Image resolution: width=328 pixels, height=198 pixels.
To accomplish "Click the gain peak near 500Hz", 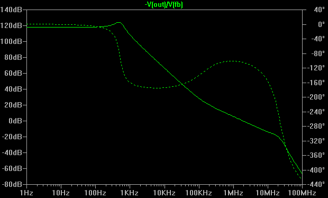I will coord(119,22).
